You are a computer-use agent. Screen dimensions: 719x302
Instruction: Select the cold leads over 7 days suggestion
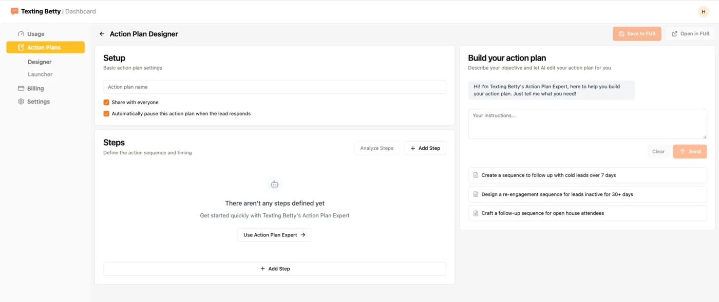pyautogui.click(x=588, y=175)
